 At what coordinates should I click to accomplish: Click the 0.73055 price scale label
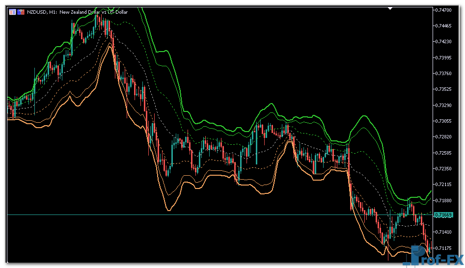click(444, 121)
